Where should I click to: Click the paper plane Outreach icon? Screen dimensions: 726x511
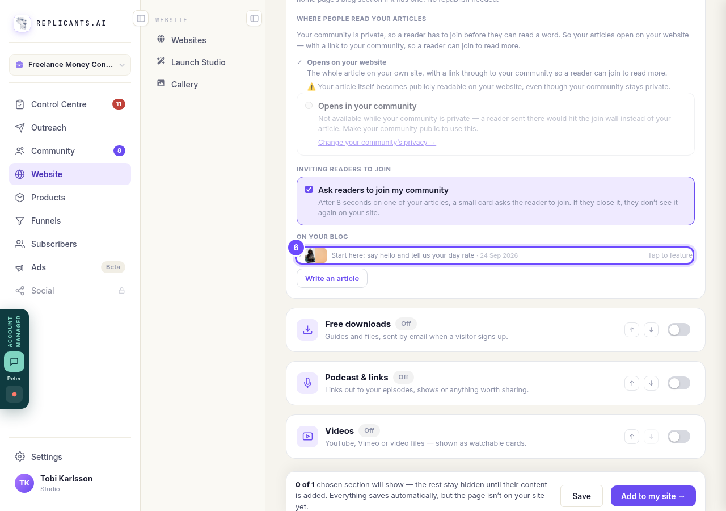tap(20, 128)
